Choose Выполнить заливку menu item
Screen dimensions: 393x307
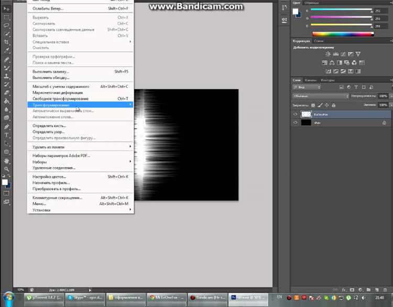point(80,72)
